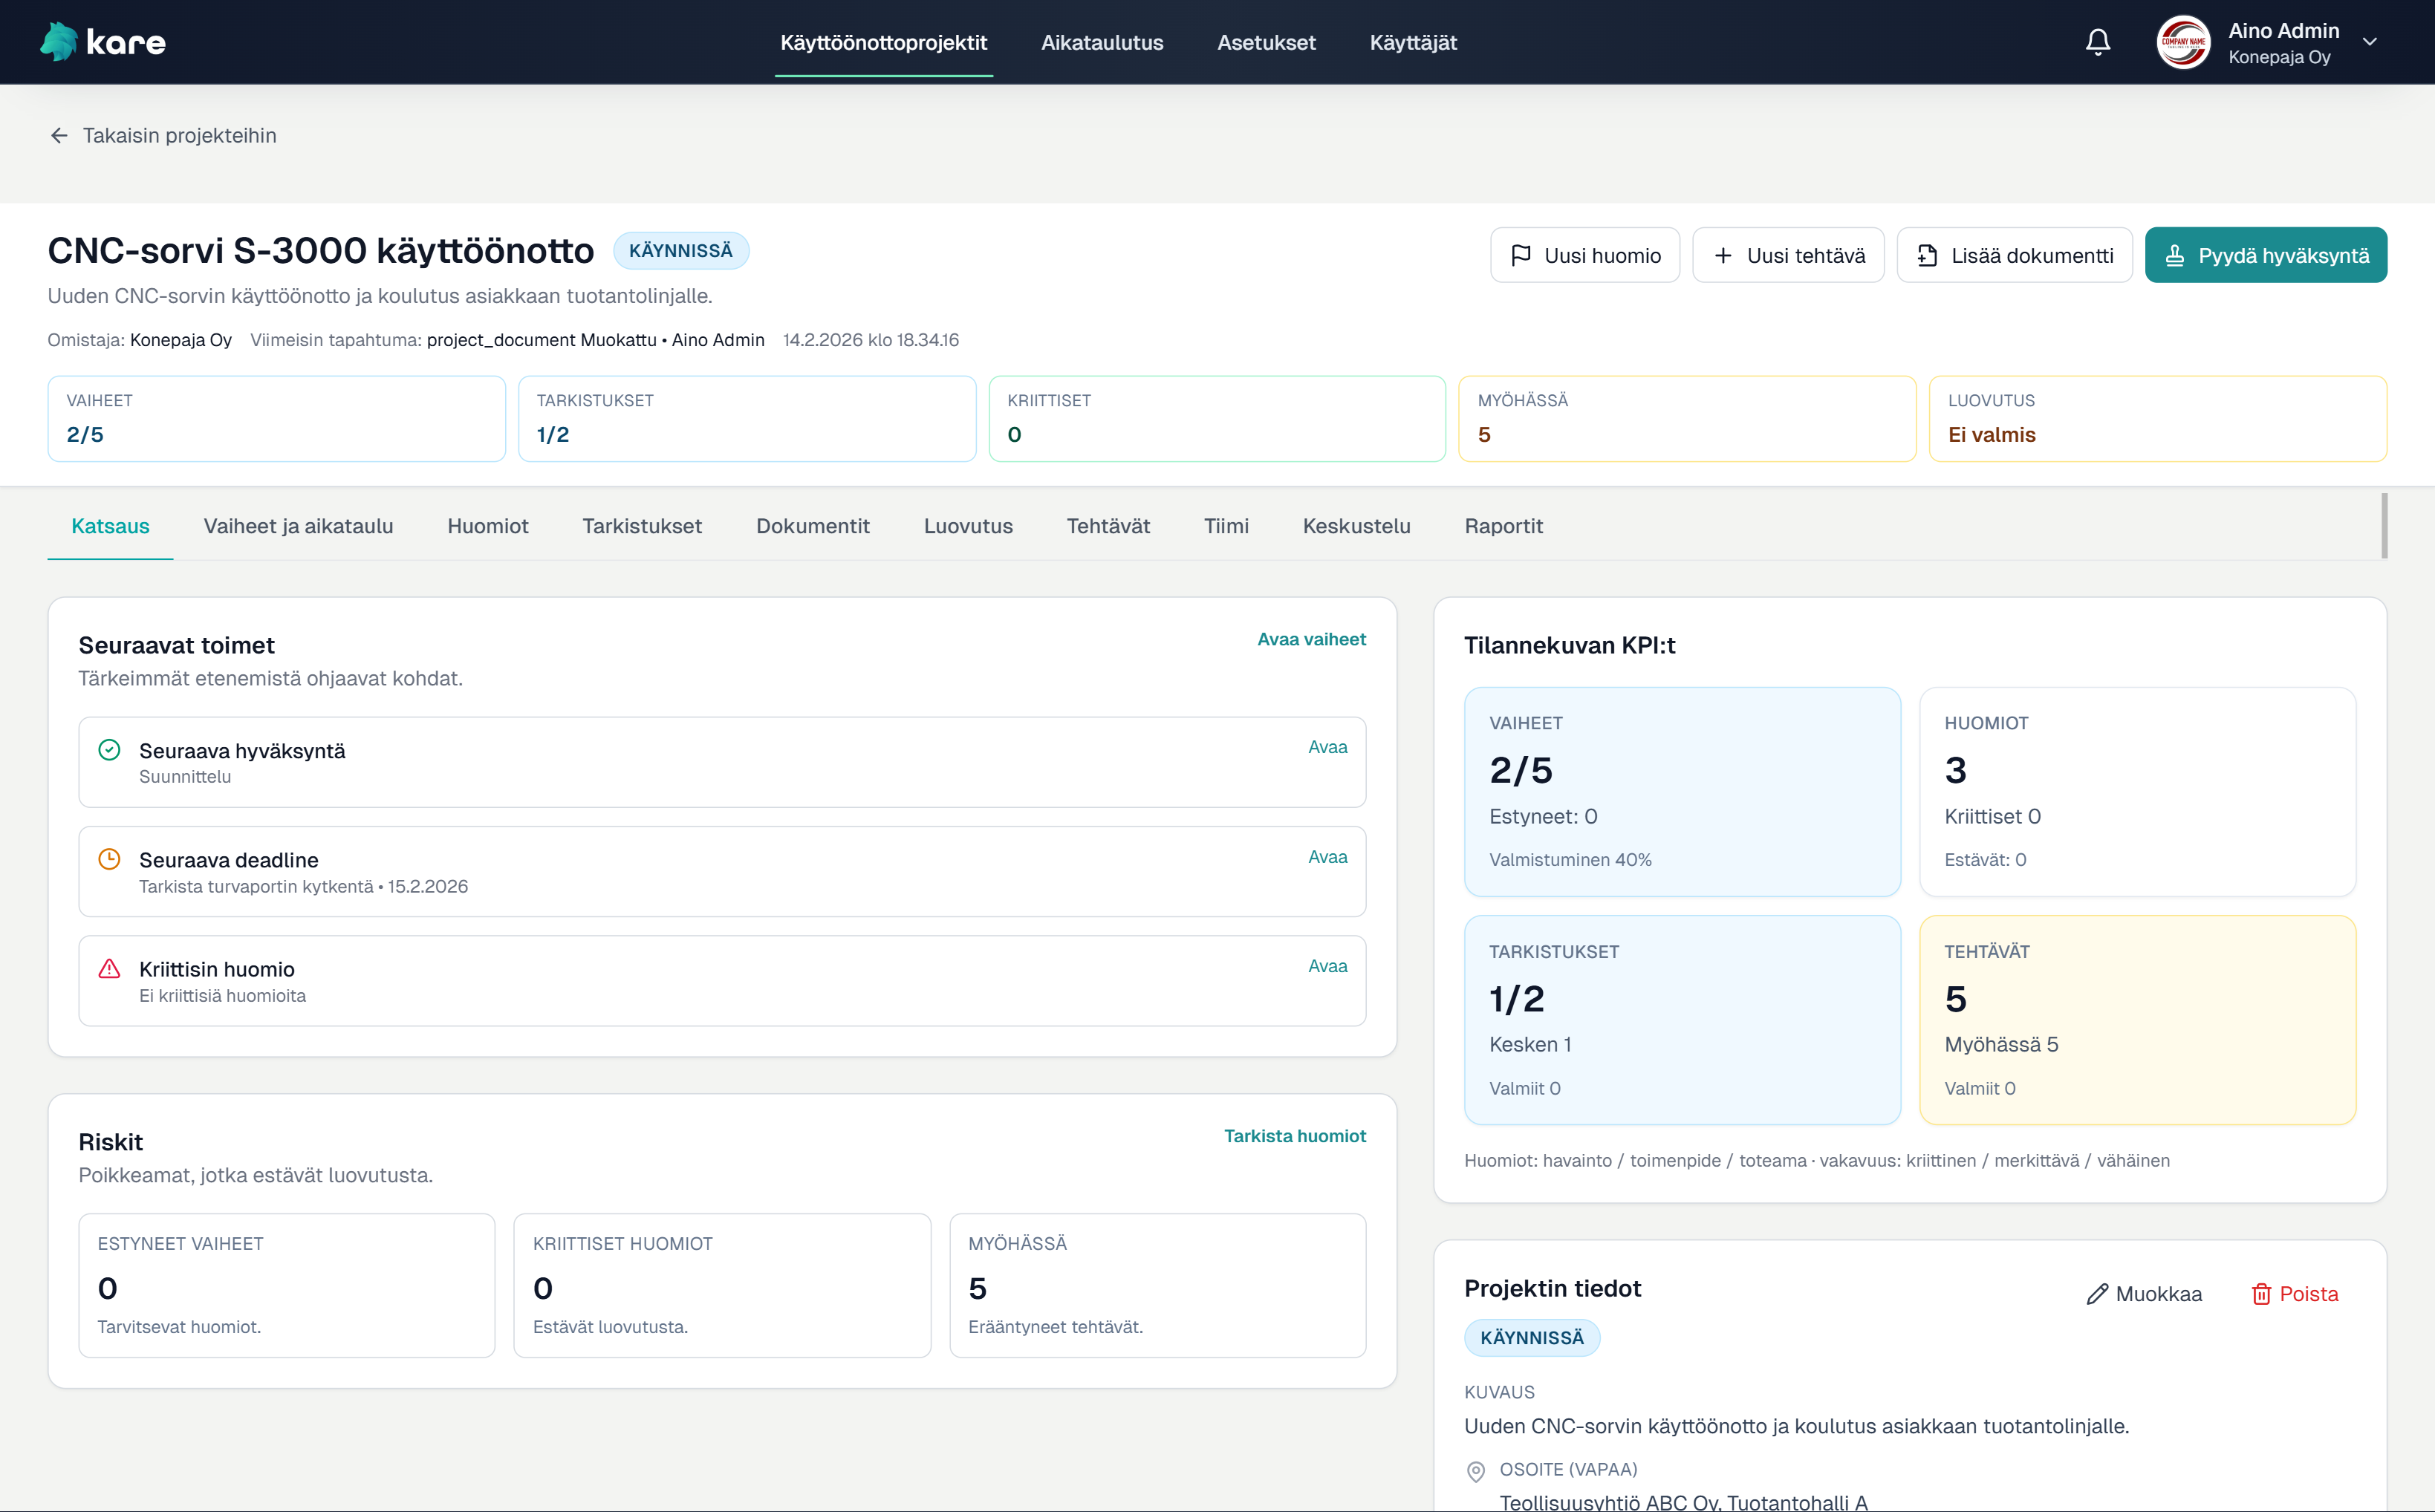
Task: Click the Kare logo
Action: click(103, 42)
